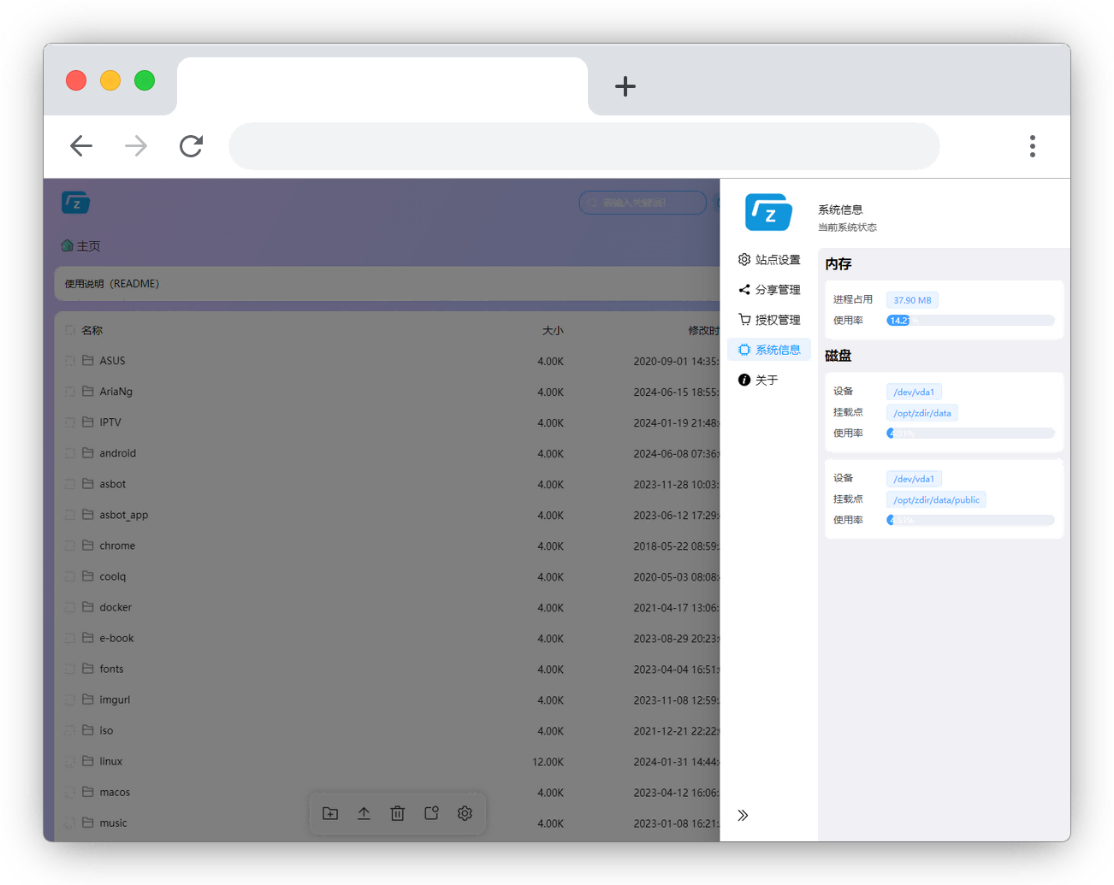The width and height of the screenshot is (1114, 885).
Task: Select all files via header checkbox
Action: pyautogui.click(x=69, y=329)
